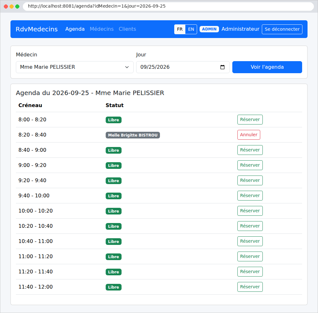Image resolution: width=318 pixels, height=313 pixels.
Task: Click Se déconnecter button
Action: [282, 29]
